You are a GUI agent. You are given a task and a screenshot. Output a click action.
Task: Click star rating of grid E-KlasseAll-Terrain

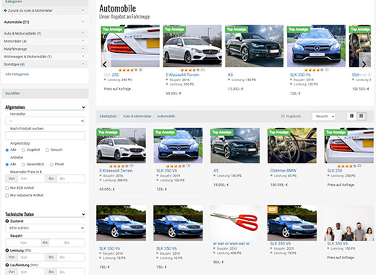tap(118, 166)
